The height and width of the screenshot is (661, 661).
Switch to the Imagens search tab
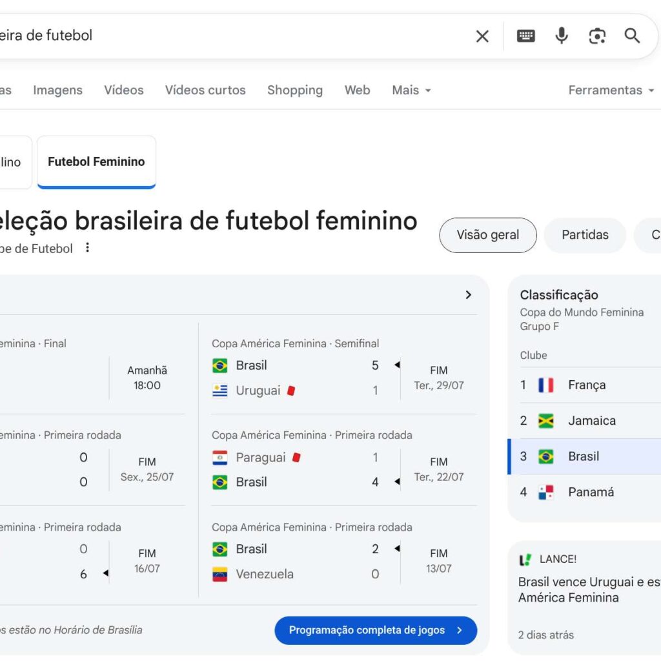point(57,90)
